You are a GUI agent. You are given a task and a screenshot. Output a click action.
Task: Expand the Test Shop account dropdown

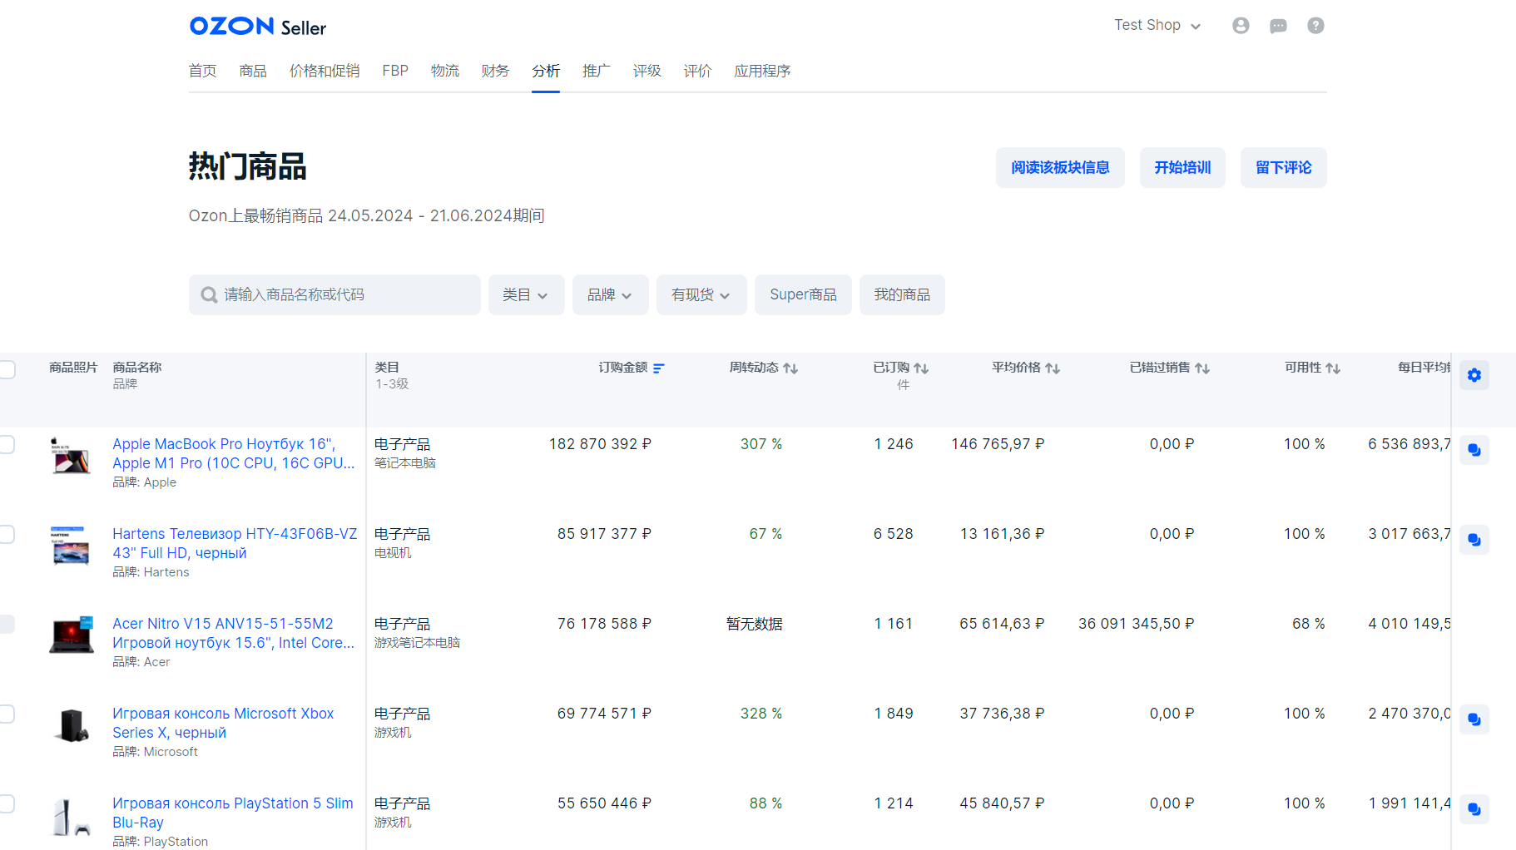(x=1157, y=26)
